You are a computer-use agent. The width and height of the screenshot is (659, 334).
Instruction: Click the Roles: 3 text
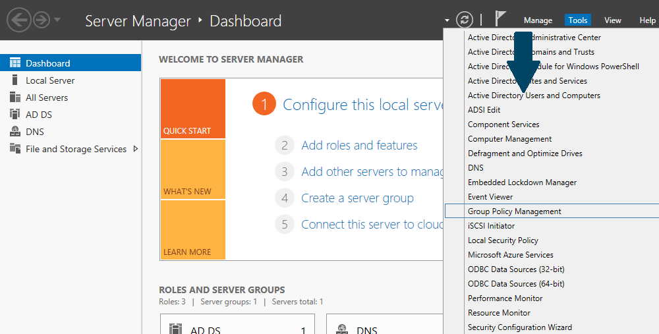[172, 302]
